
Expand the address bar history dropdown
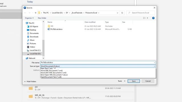[x=117, y=13]
